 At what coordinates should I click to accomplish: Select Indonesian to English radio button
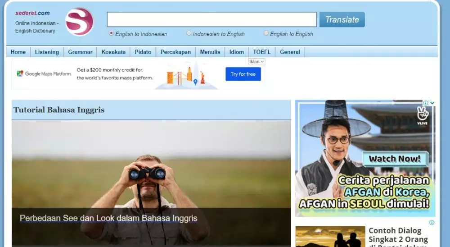(189, 33)
